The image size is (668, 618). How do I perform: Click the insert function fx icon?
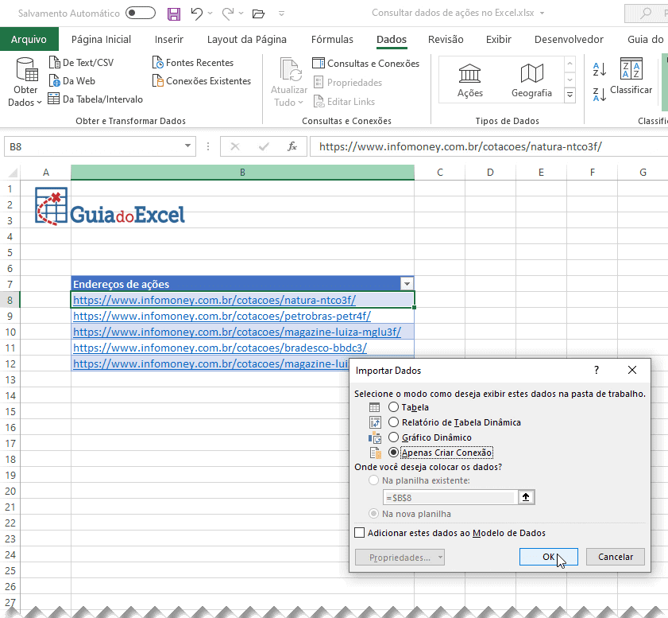[x=292, y=146]
